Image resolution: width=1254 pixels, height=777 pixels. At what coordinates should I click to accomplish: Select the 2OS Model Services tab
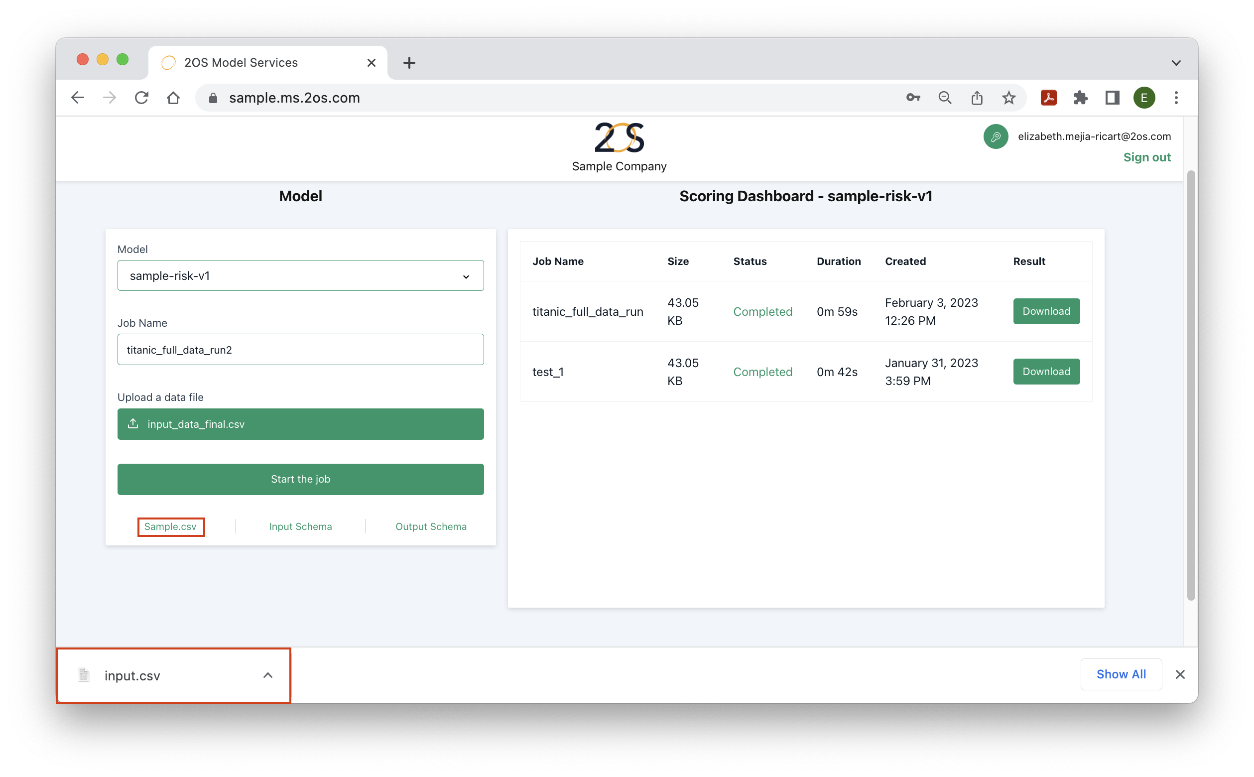tap(242, 62)
